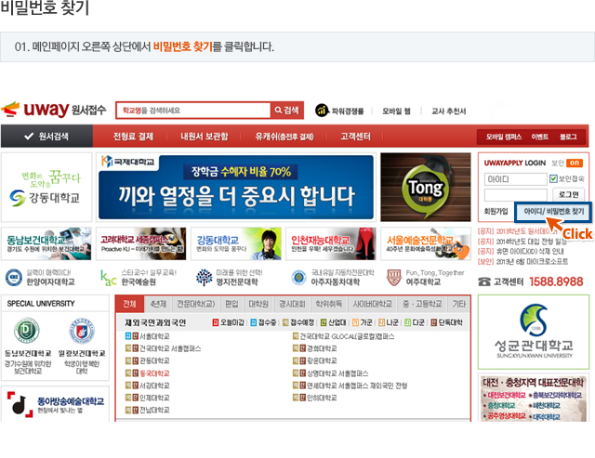This screenshot has width=595, height=458.
Task: Open the 2014학년도 대입 전형 일정 notice
Action: [x=531, y=242]
